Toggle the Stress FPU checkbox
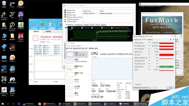The width and height of the screenshot is (189, 106). [68, 13]
